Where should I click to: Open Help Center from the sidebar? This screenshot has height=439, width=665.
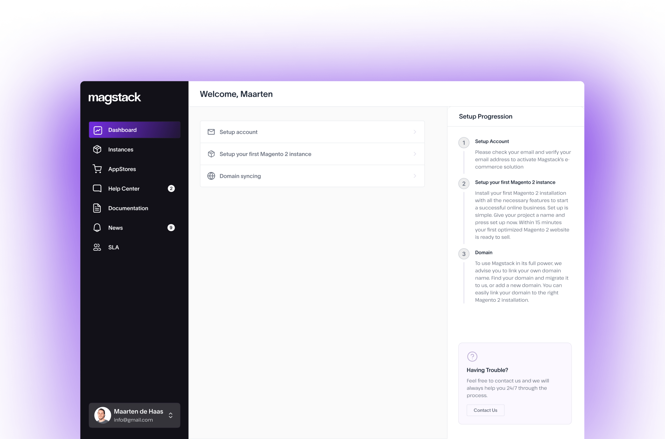click(135, 188)
